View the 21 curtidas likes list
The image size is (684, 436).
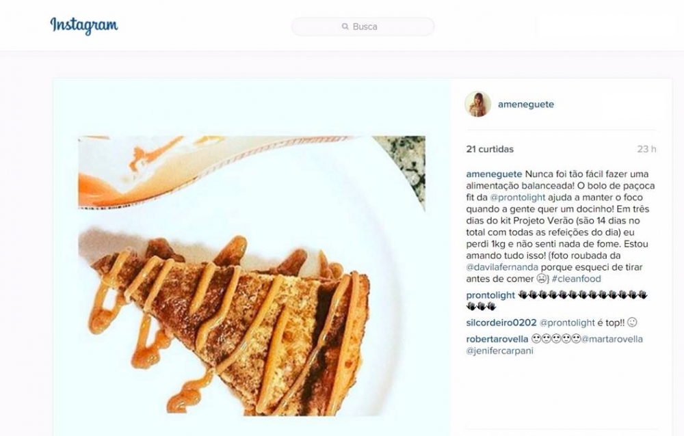pos(490,149)
